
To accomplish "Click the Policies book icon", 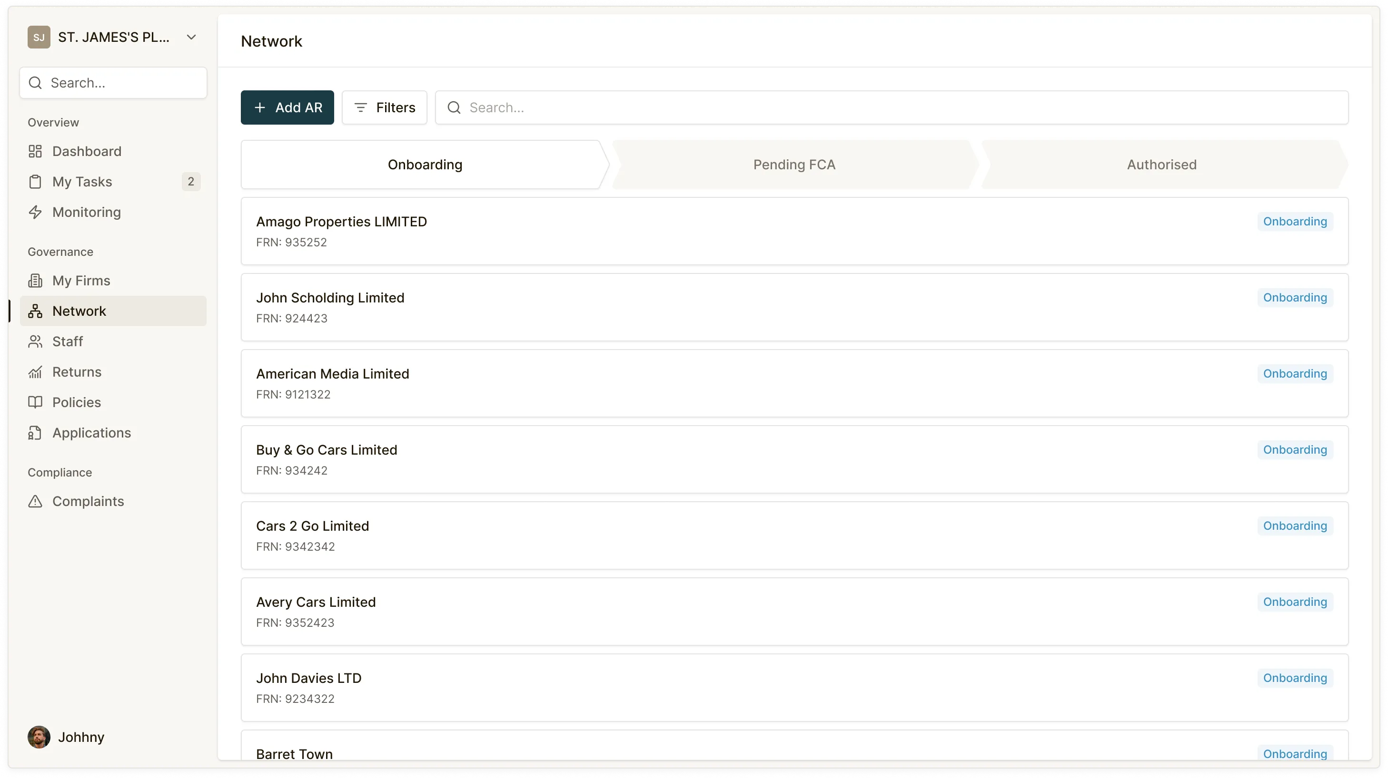I will (36, 402).
